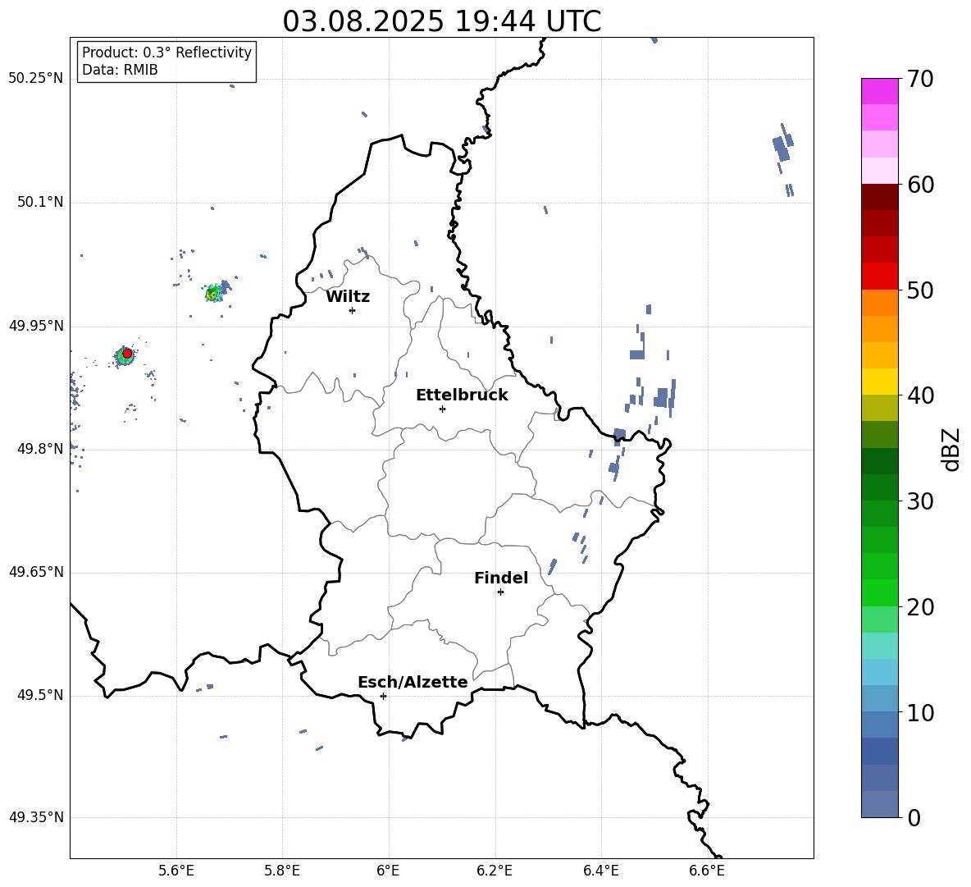Click the title "03.08.2025 19:44 UTC"

[441, 21]
